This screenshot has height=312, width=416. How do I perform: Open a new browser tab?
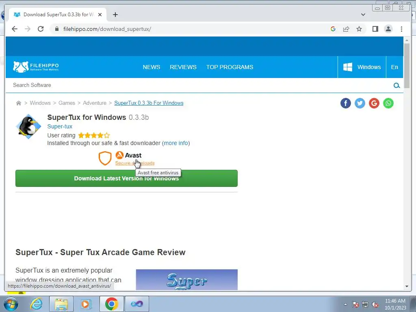pyautogui.click(x=115, y=15)
